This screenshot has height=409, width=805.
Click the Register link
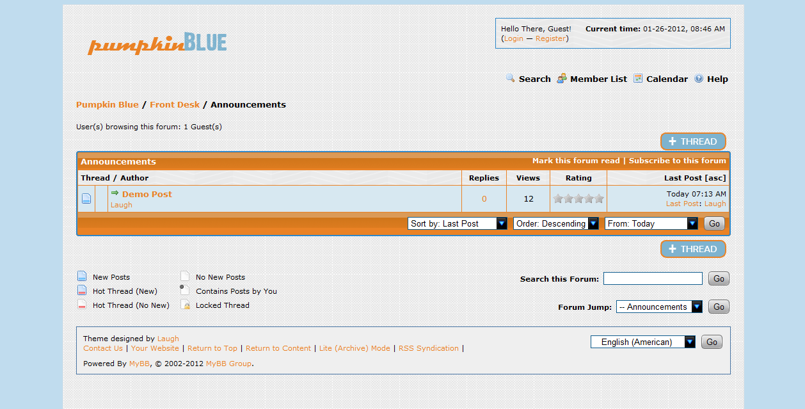pos(550,38)
